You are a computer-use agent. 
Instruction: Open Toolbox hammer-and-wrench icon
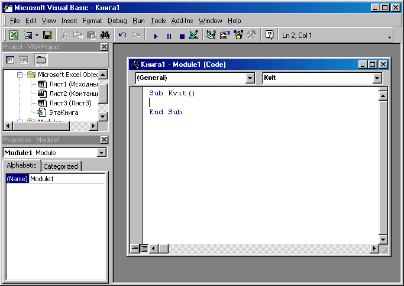pos(252,35)
